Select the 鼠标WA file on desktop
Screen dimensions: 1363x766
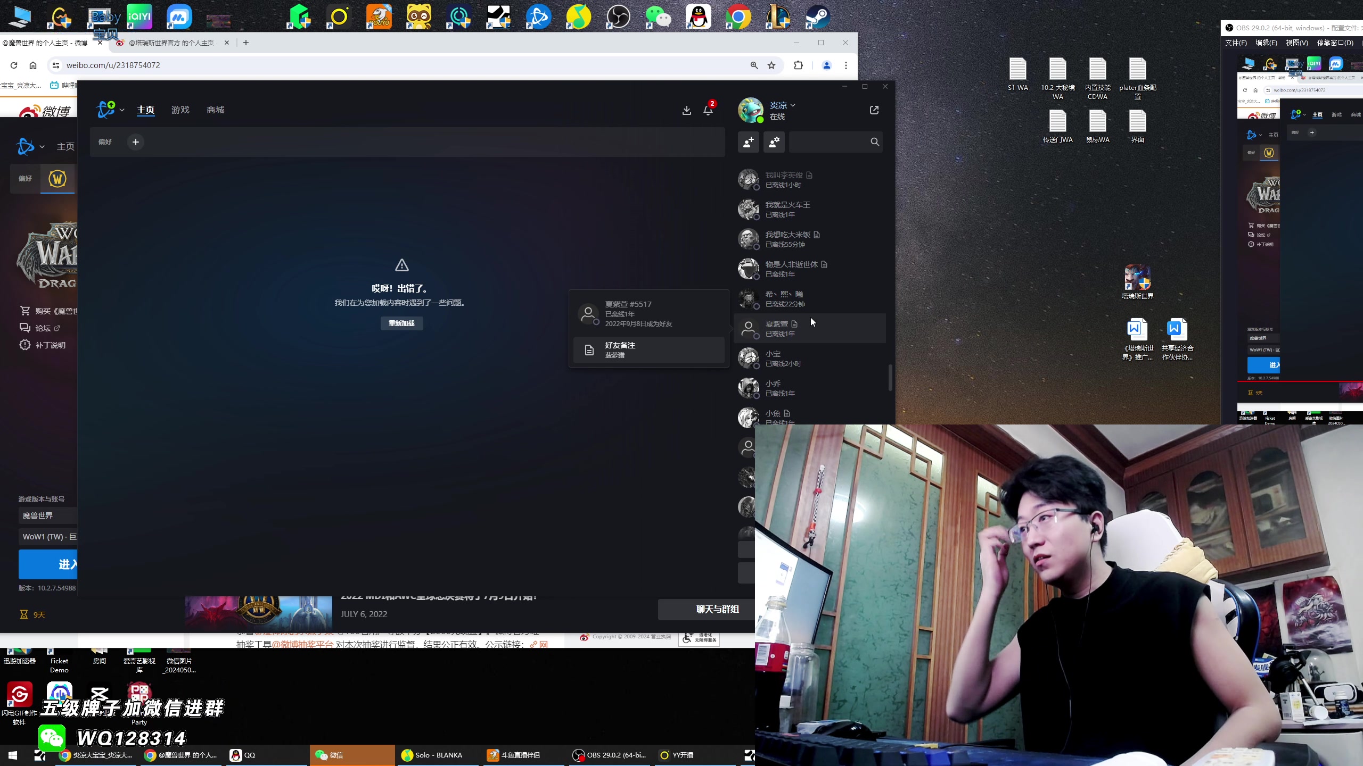coord(1098,127)
